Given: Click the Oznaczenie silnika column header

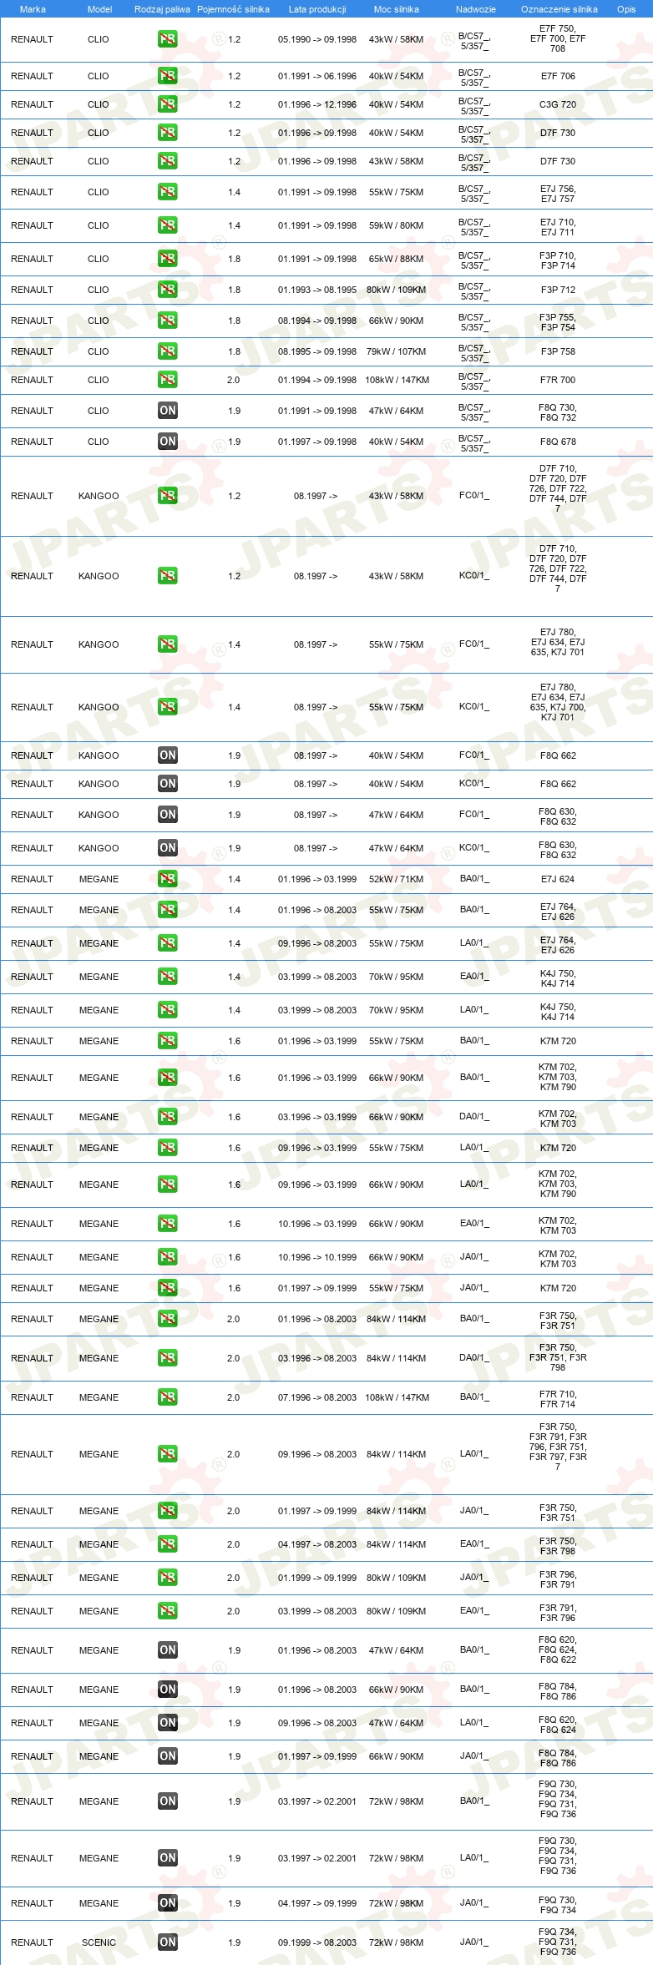Looking at the screenshot, I should [559, 9].
